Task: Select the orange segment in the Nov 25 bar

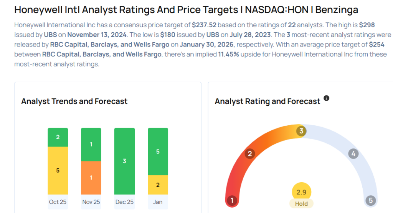Action: [91, 178]
